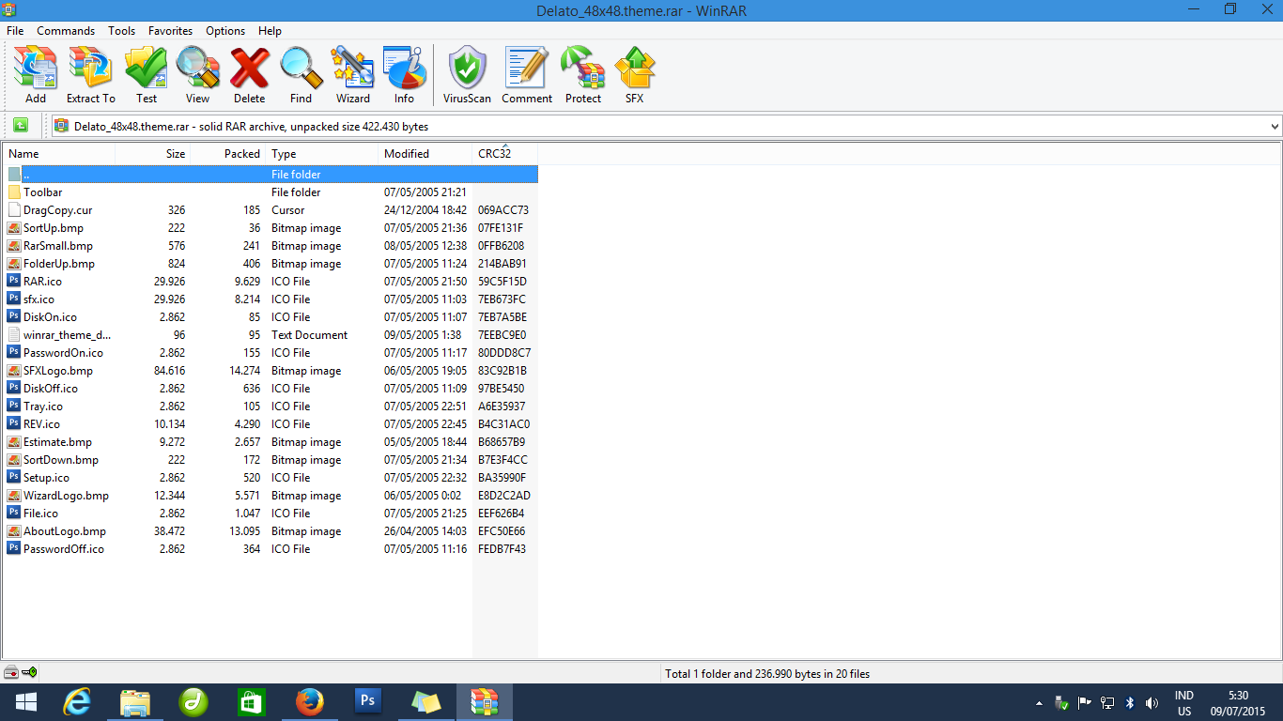This screenshot has width=1283, height=721.
Task: Select the winrar_theme_d... text document
Action: click(271, 335)
